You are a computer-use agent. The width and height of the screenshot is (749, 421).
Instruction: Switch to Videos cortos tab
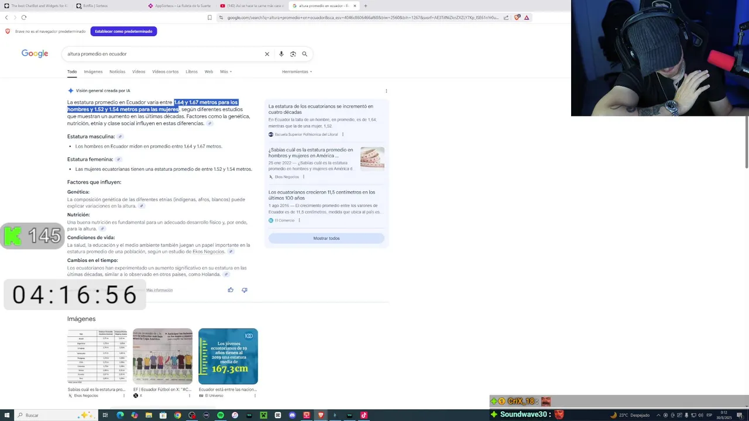tap(165, 71)
